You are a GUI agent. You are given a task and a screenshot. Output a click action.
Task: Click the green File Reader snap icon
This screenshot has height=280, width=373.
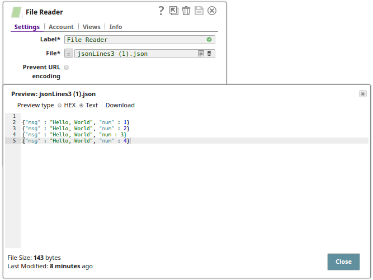pyautogui.click(x=17, y=12)
